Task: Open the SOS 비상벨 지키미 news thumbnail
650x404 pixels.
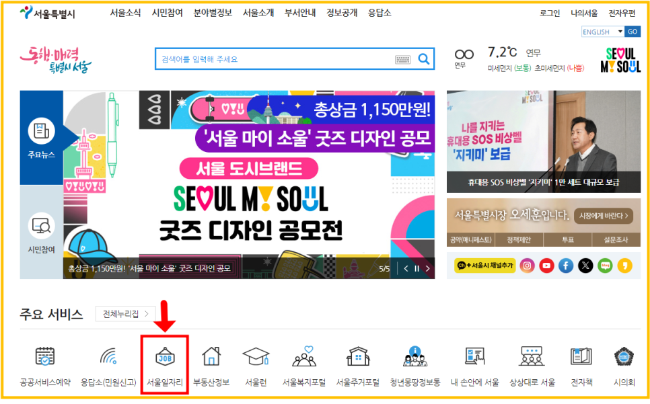Action: point(544,142)
